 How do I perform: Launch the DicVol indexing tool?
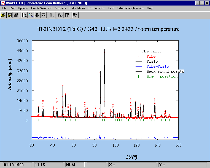[x=75, y=15]
